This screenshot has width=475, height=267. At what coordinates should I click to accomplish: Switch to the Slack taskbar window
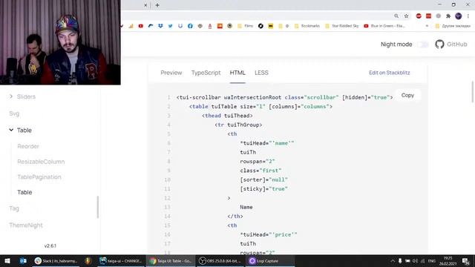click(x=56, y=260)
